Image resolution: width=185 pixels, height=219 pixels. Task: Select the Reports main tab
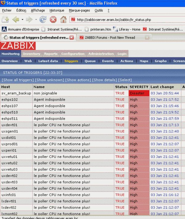tap(51, 54)
